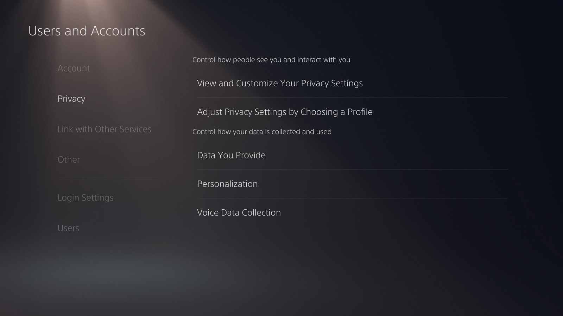The width and height of the screenshot is (563, 316).
Task: Open the Other settings category
Action: [69, 159]
